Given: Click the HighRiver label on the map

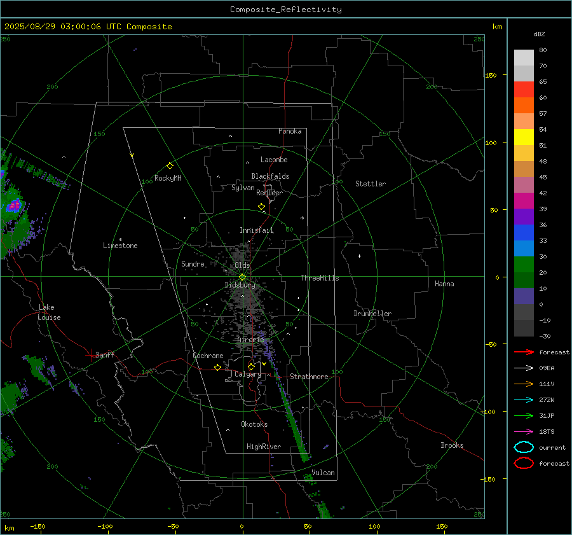Looking at the screenshot, I should pos(264,447).
